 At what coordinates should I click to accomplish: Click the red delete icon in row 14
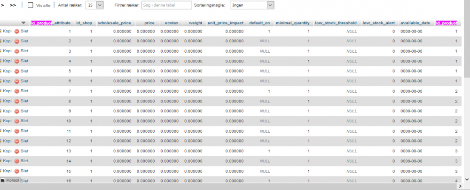click(x=17, y=161)
